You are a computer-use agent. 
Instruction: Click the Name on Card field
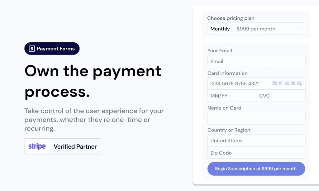pyautogui.click(x=256, y=118)
